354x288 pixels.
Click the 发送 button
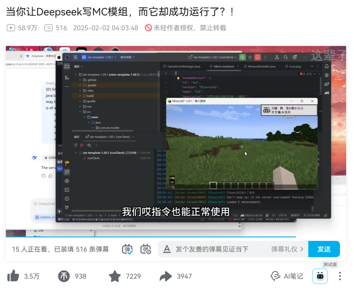[x=324, y=249]
